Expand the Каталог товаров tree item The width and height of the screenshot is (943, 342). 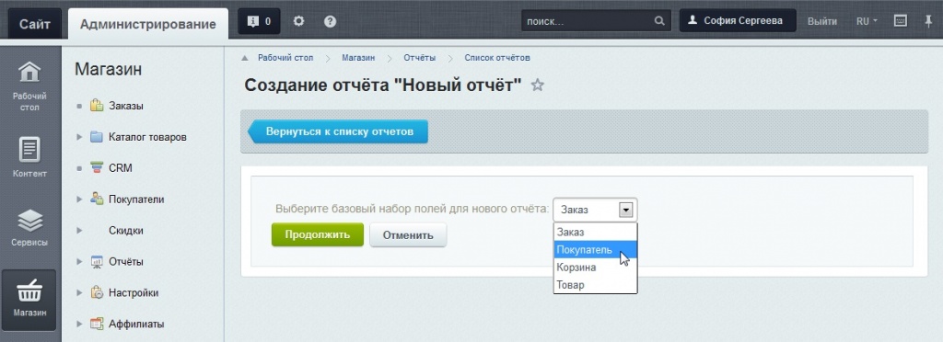(x=79, y=137)
